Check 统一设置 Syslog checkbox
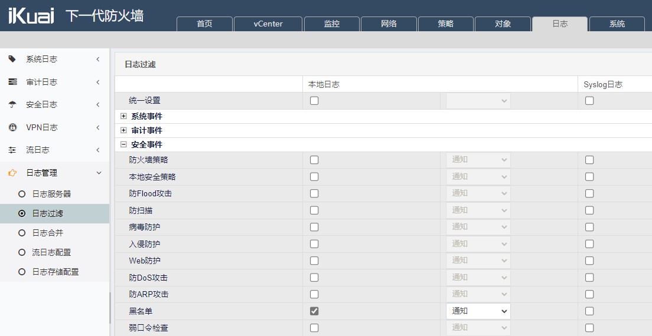This screenshot has height=336, width=652. tap(589, 100)
